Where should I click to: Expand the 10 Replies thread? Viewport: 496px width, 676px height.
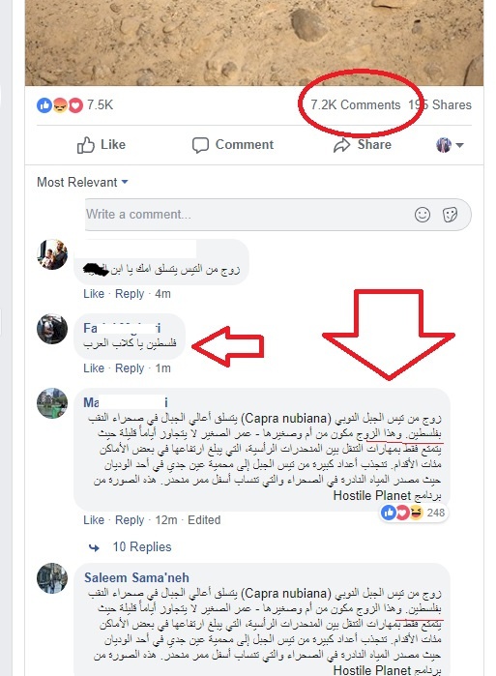click(142, 547)
